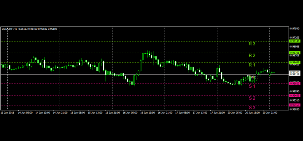Click the pink 0.95455 price tag

point(295,95)
